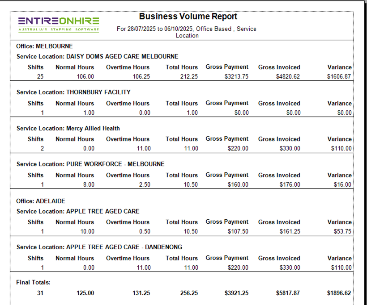Click Service Location Mercy Allied Health heading
Image resolution: width=367 pixels, height=305 pixels.
pos(68,128)
